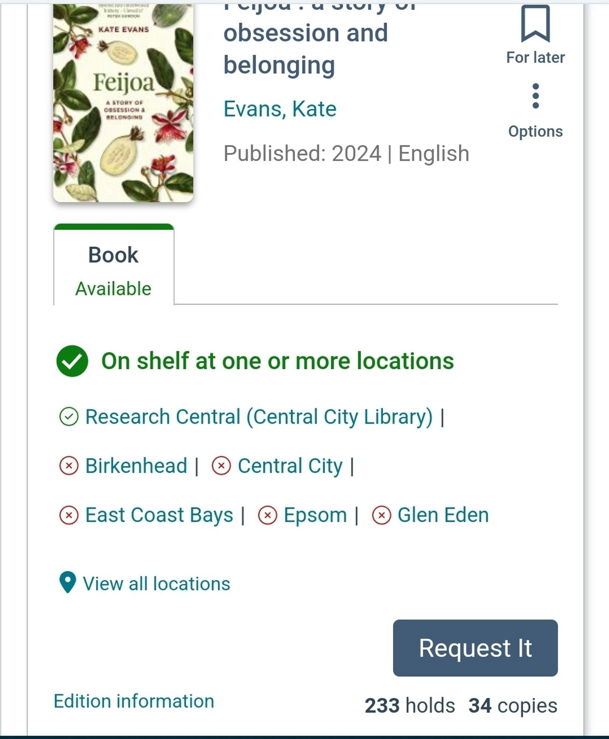Click the For later bookmark icon
The image size is (609, 739).
(535, 24)
